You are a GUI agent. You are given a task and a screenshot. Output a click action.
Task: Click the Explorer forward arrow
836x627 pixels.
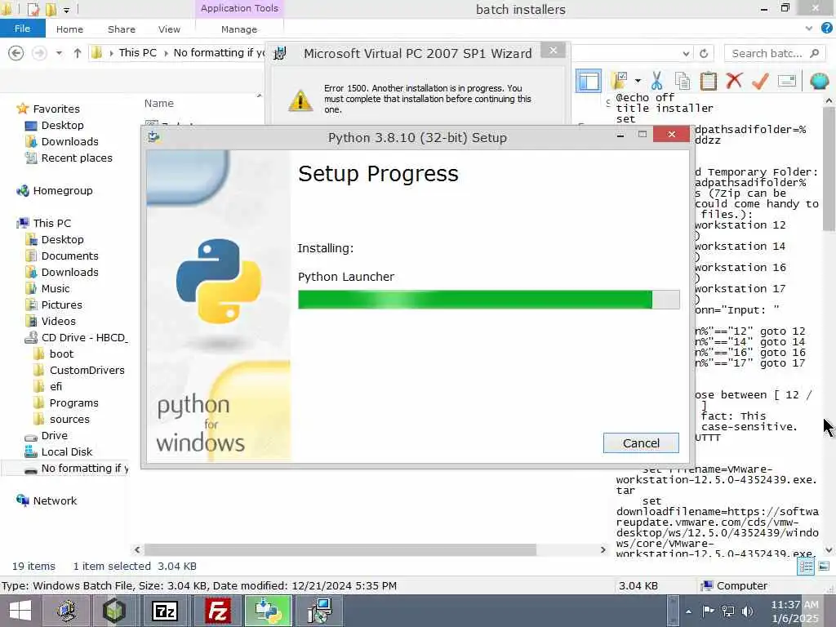coord(39,53)
